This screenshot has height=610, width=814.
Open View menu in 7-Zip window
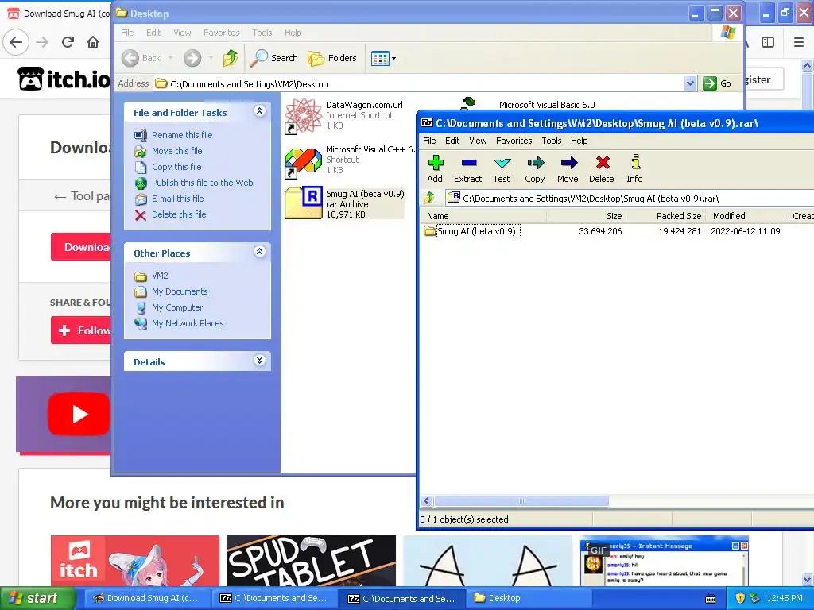pyautogui.click(x=478, y=141)
